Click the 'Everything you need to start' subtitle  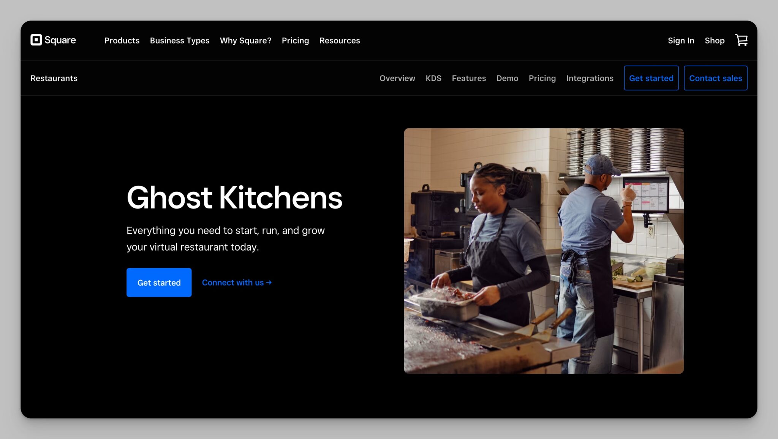point(226,238)
